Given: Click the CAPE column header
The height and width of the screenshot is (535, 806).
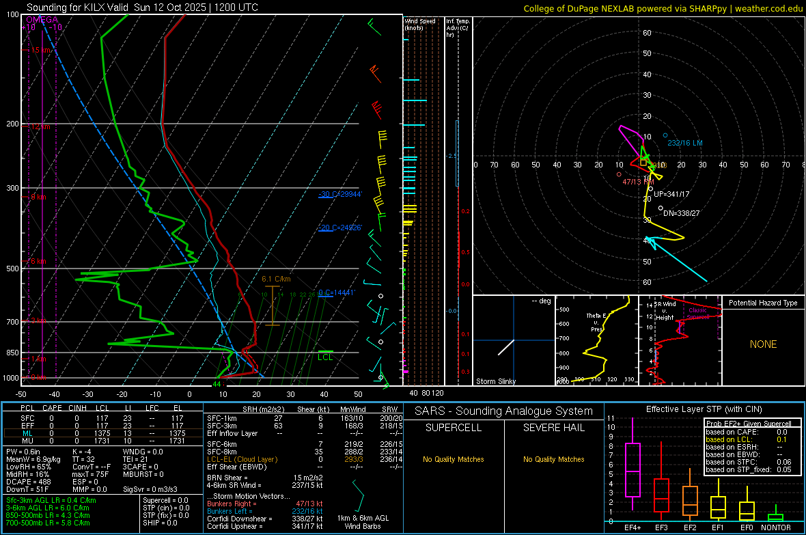Looking at the screenshot, I should (x=52, y=408).
